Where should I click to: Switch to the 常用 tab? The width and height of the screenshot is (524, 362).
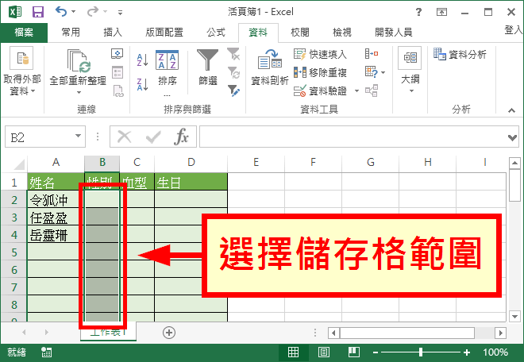pyautogui.click(x=71, y=33)
